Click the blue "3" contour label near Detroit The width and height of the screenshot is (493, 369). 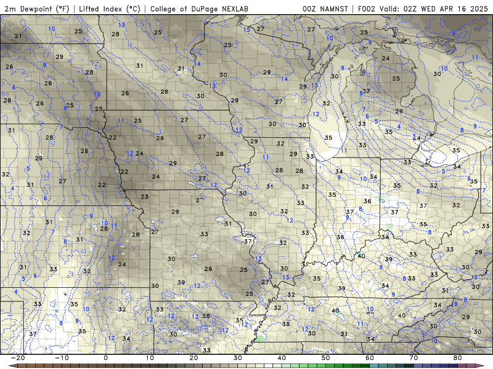click(x=414, y=137)
